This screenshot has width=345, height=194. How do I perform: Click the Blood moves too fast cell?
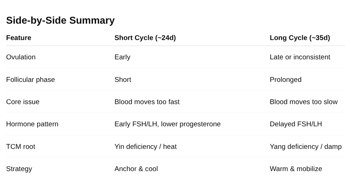pos(147,102)
